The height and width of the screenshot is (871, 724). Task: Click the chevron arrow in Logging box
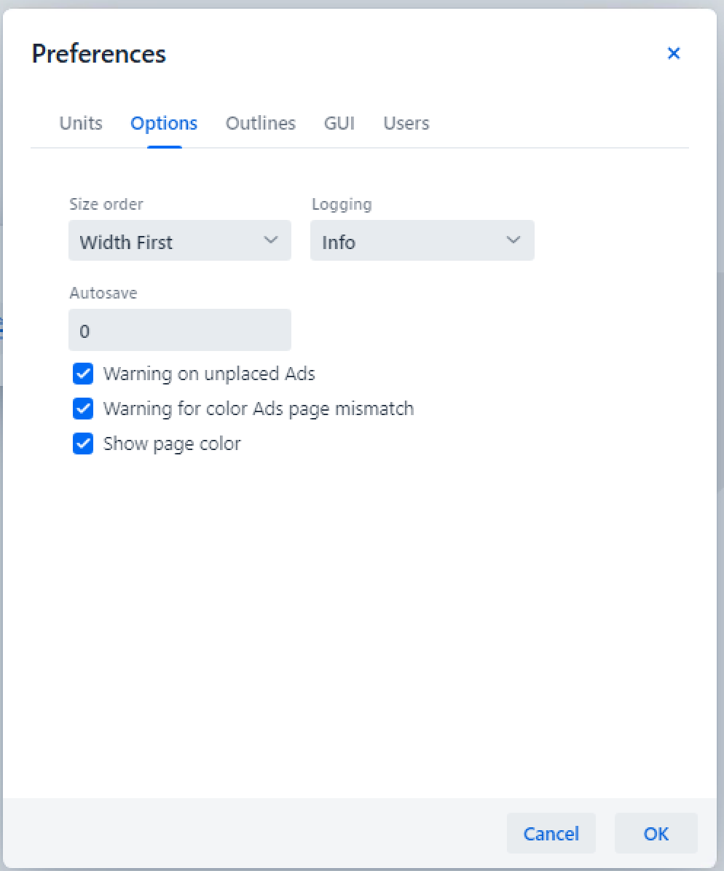point(514,240)
